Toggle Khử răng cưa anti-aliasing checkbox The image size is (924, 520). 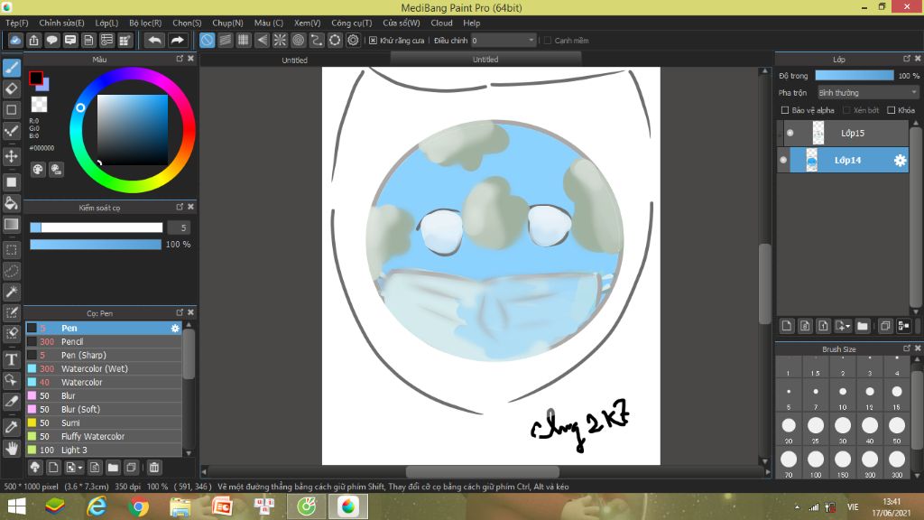373,40
